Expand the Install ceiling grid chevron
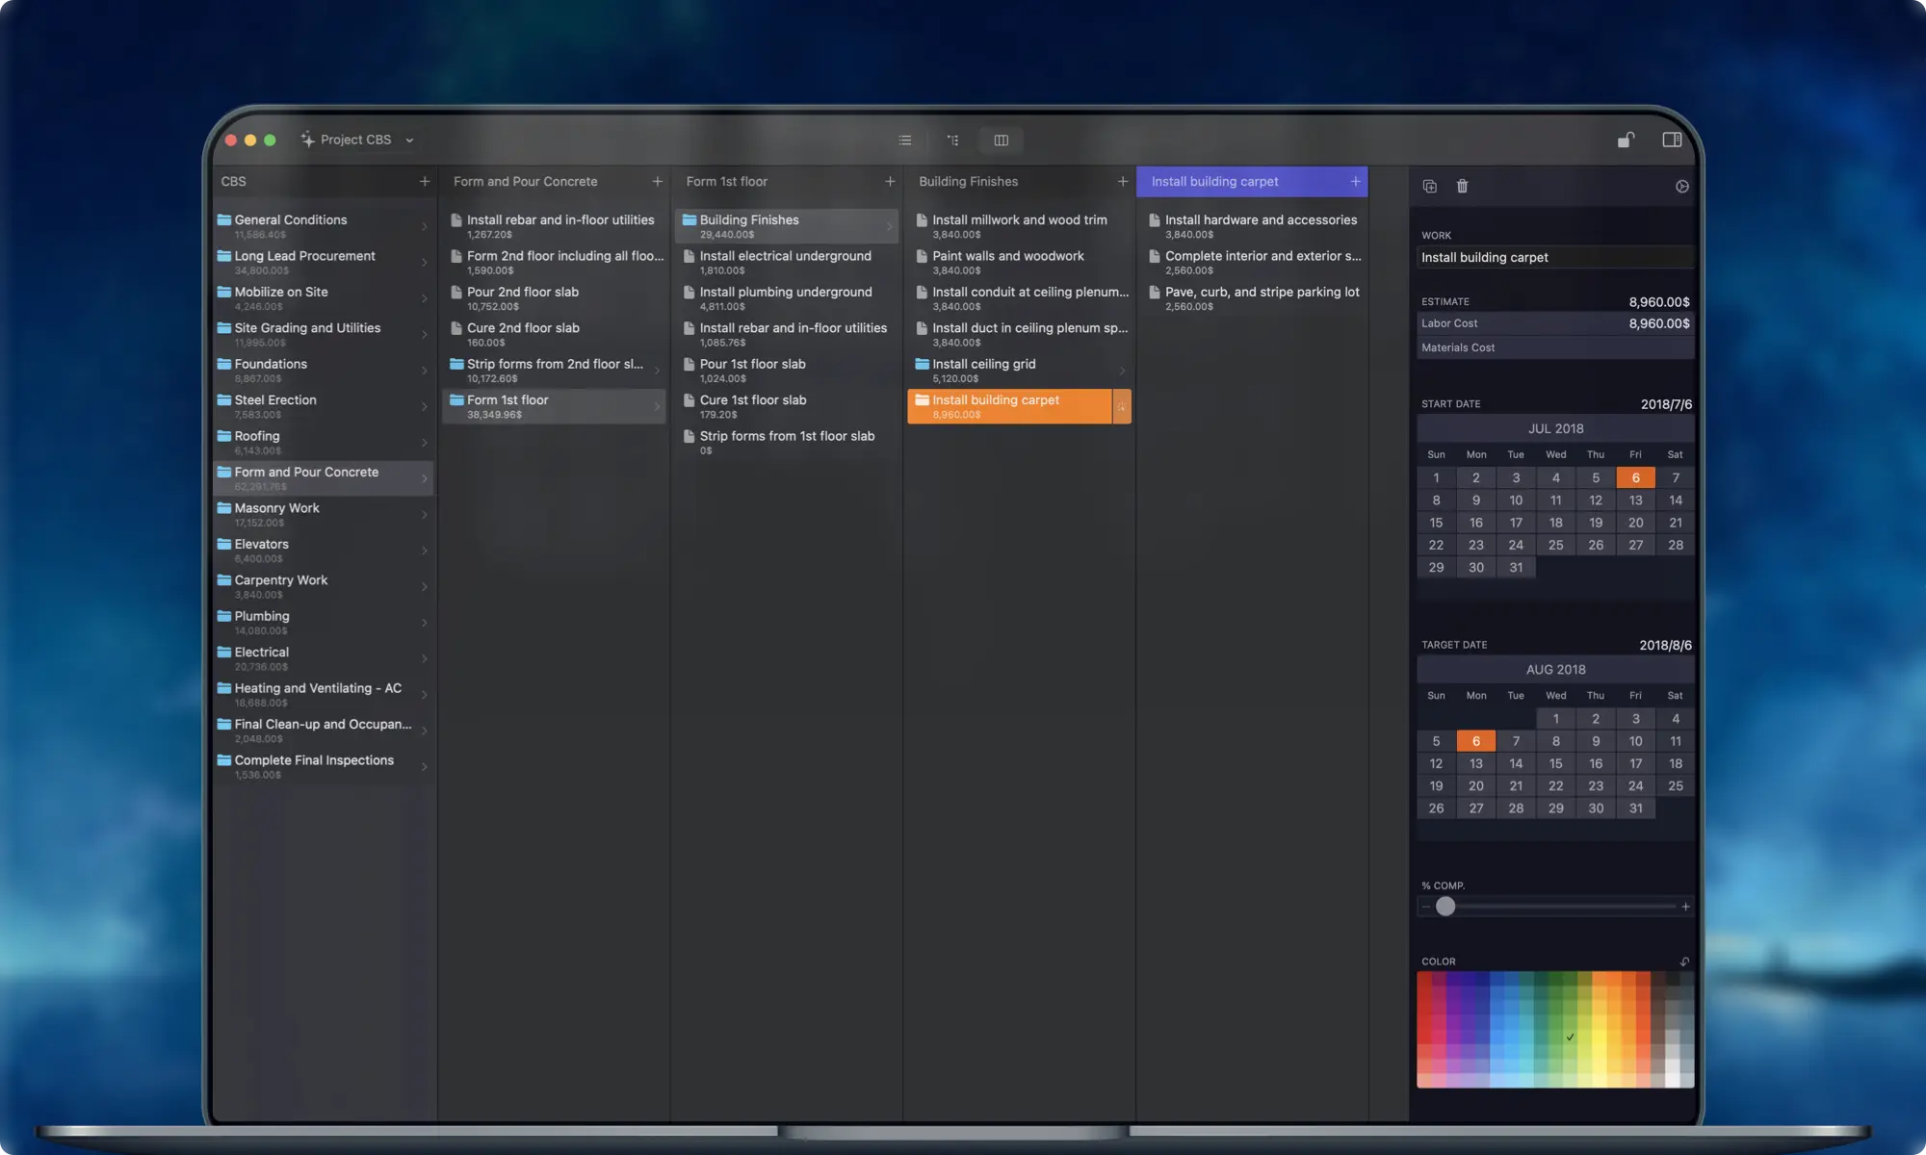1926x1155 pixels. pyautogui.click(x=1122, y=371)
